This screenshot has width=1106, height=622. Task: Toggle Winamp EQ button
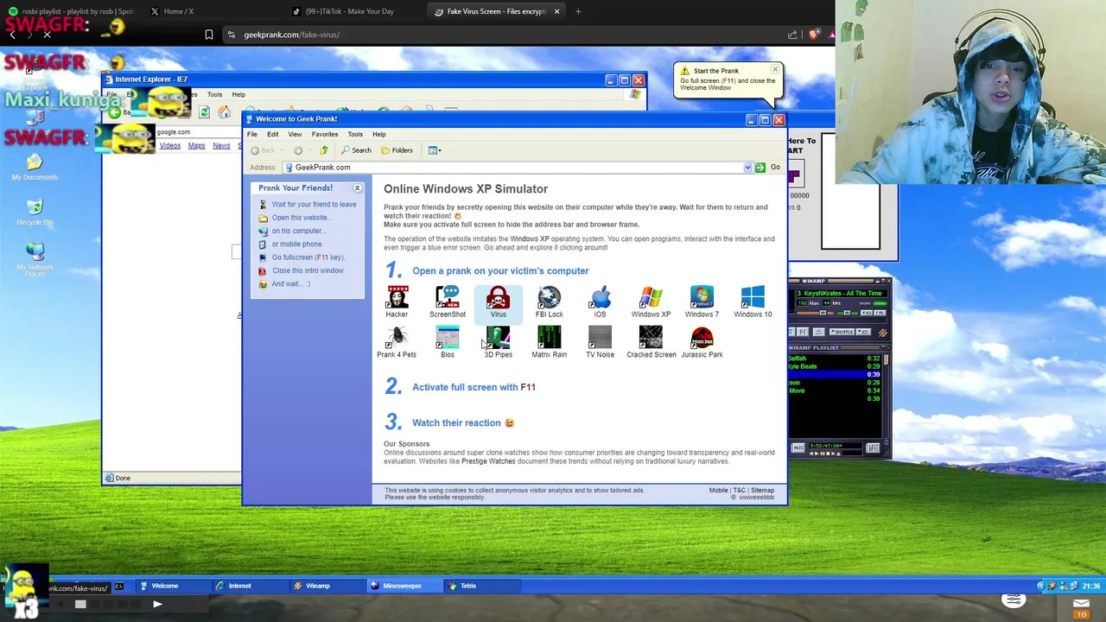point(867,313)
